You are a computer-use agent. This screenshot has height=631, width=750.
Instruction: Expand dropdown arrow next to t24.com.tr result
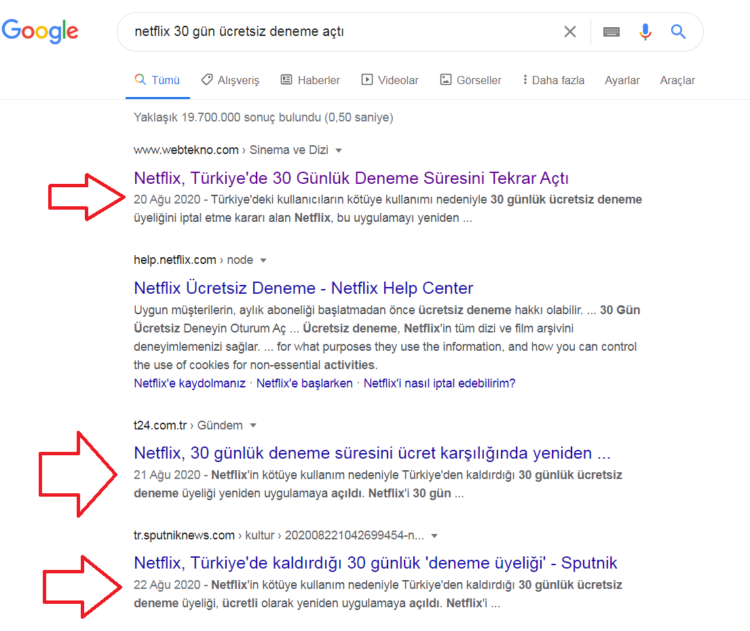pos(253,425)
